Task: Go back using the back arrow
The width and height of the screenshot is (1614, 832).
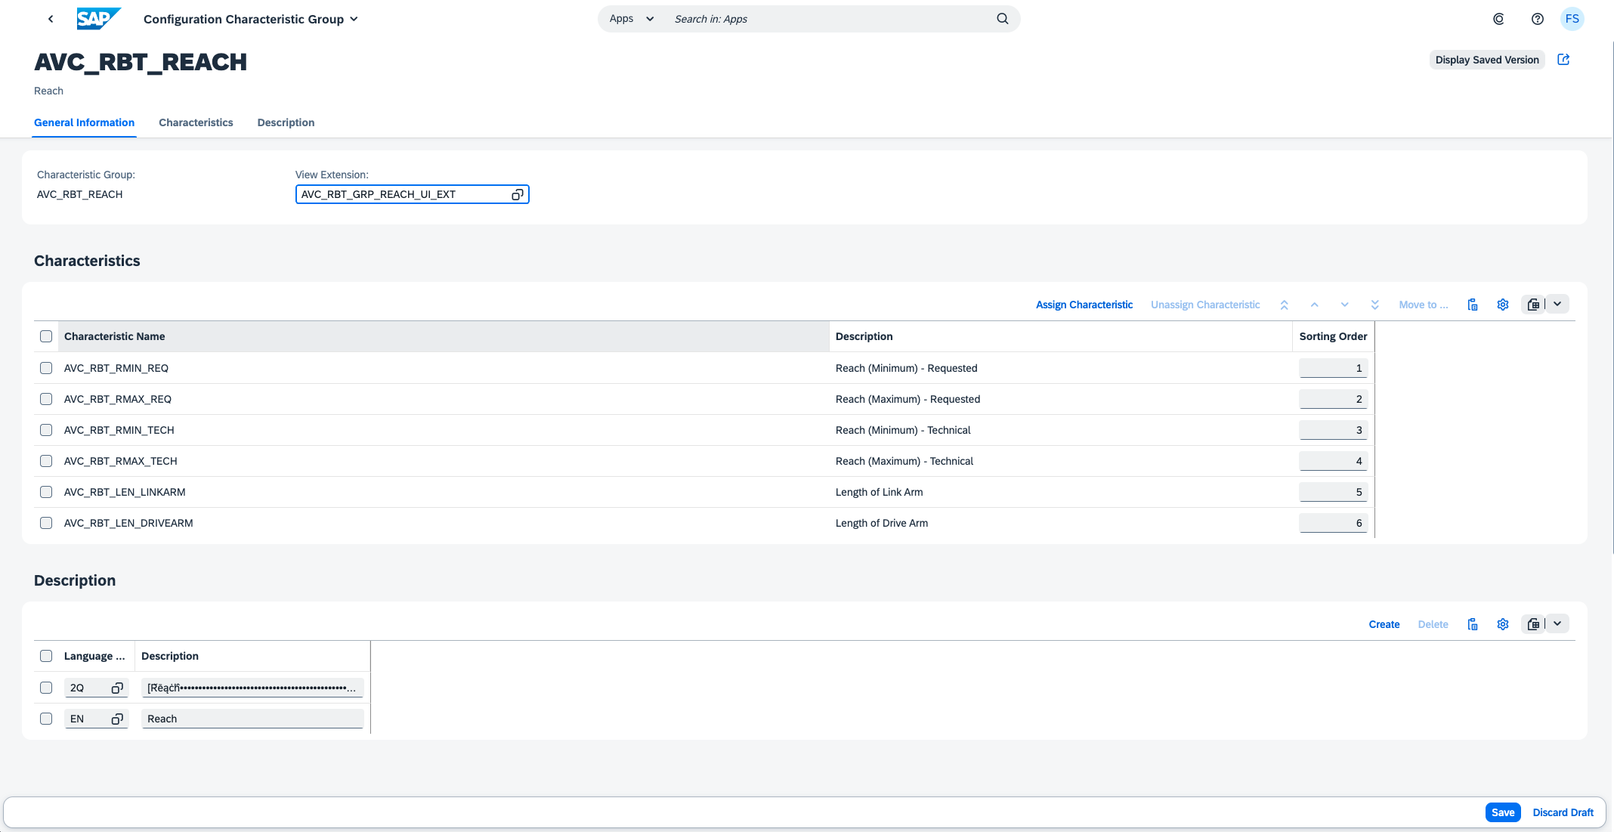Action: 51,19
